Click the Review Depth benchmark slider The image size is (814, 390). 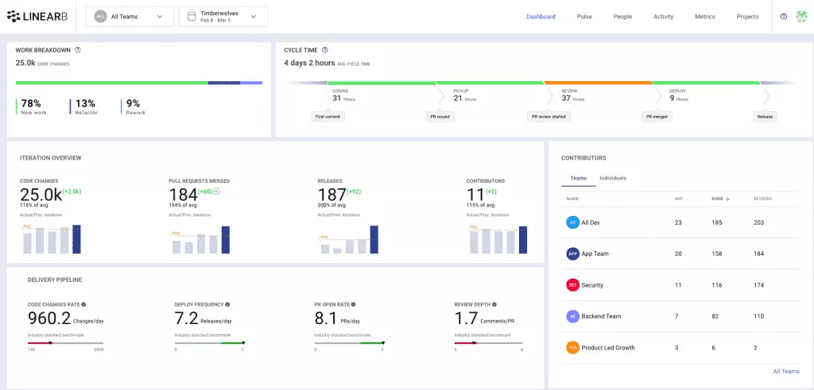(489, 343)
